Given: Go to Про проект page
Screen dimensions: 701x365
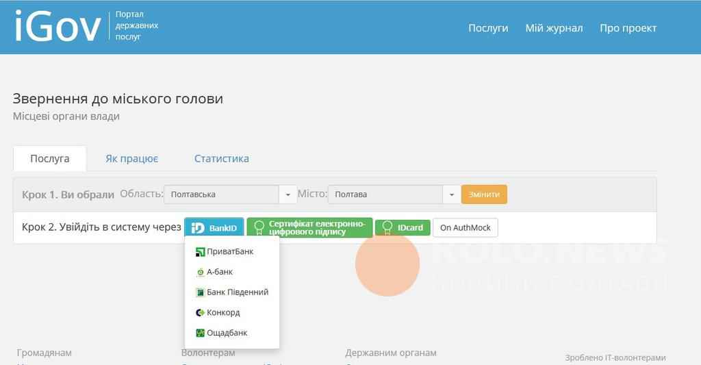Looking at the screenshot, I should (628, 28).
